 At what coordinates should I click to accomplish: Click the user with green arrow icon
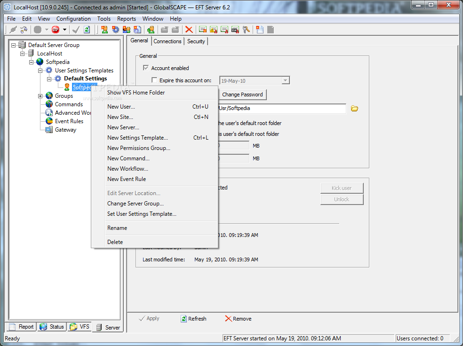click(x=151, y=30)
